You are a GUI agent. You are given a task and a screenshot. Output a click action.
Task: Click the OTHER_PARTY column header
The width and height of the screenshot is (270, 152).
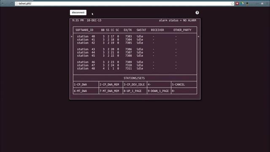pos(182,30)
